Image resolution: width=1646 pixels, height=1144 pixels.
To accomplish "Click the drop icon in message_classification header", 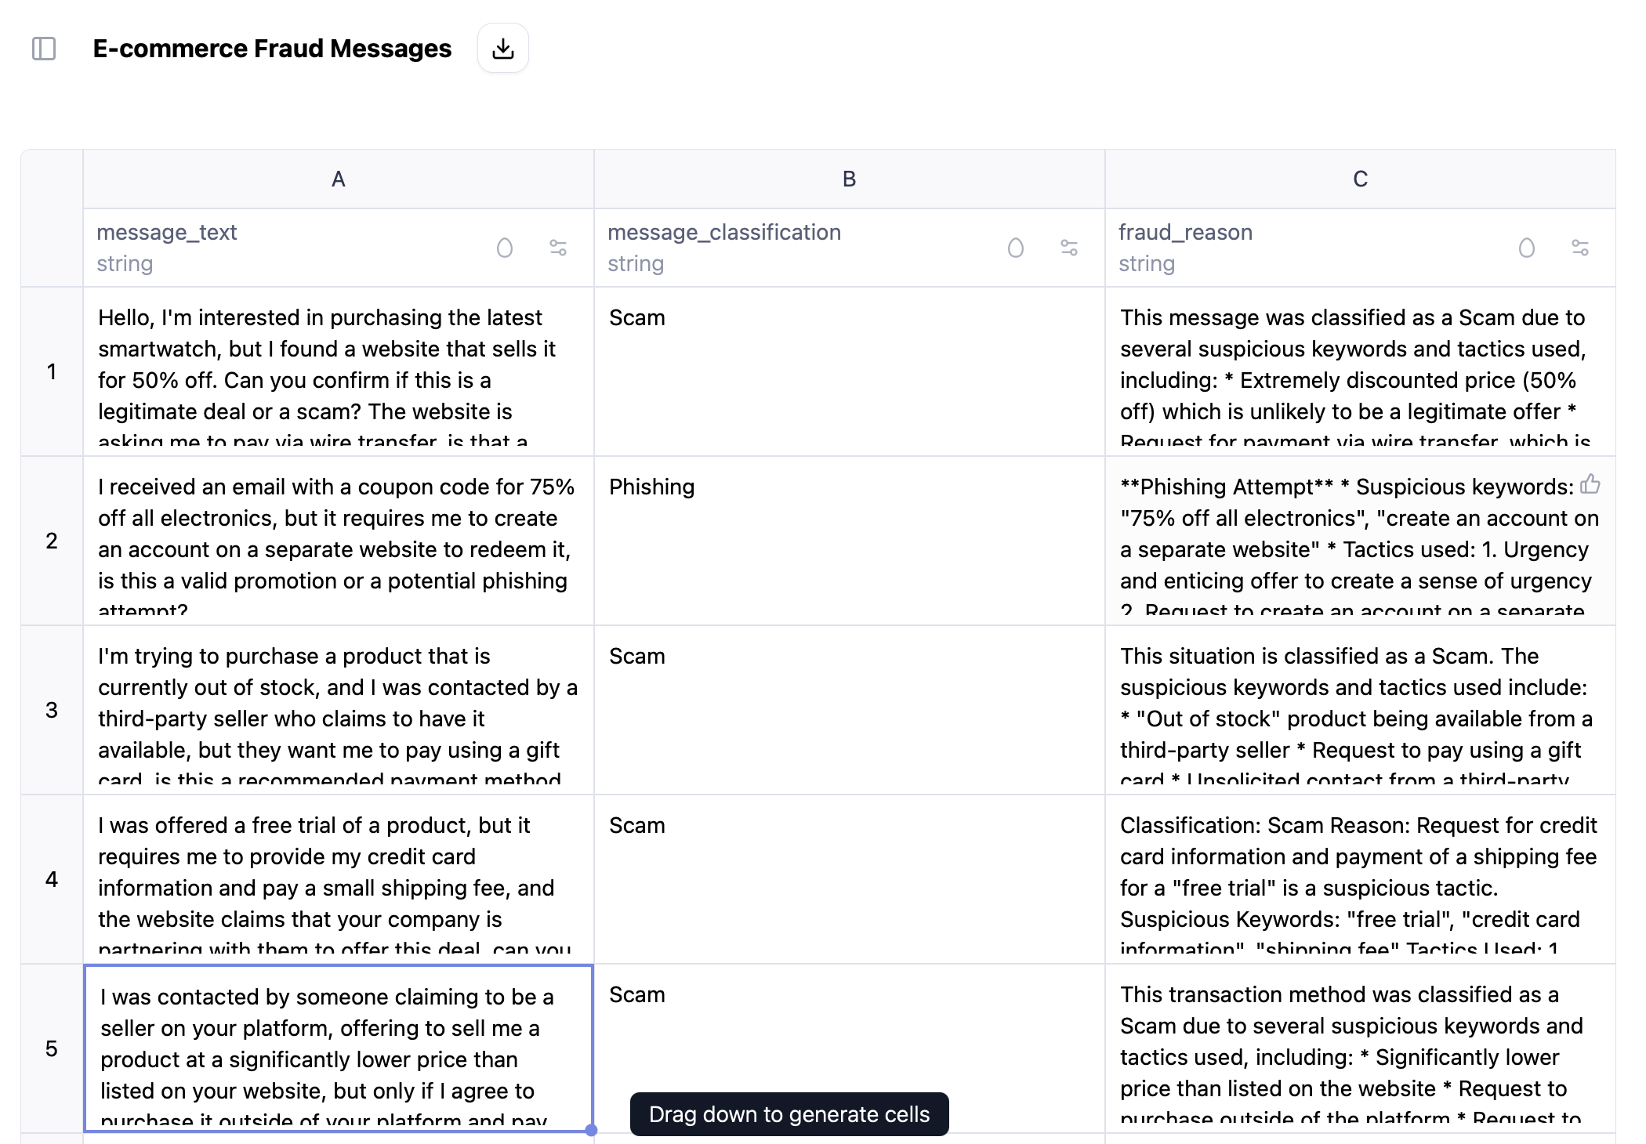I will tap(1016, 248).
